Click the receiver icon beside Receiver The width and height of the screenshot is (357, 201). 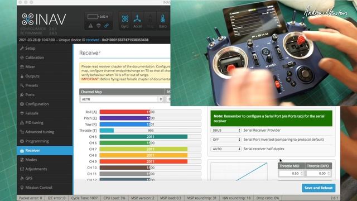[22, 151]
